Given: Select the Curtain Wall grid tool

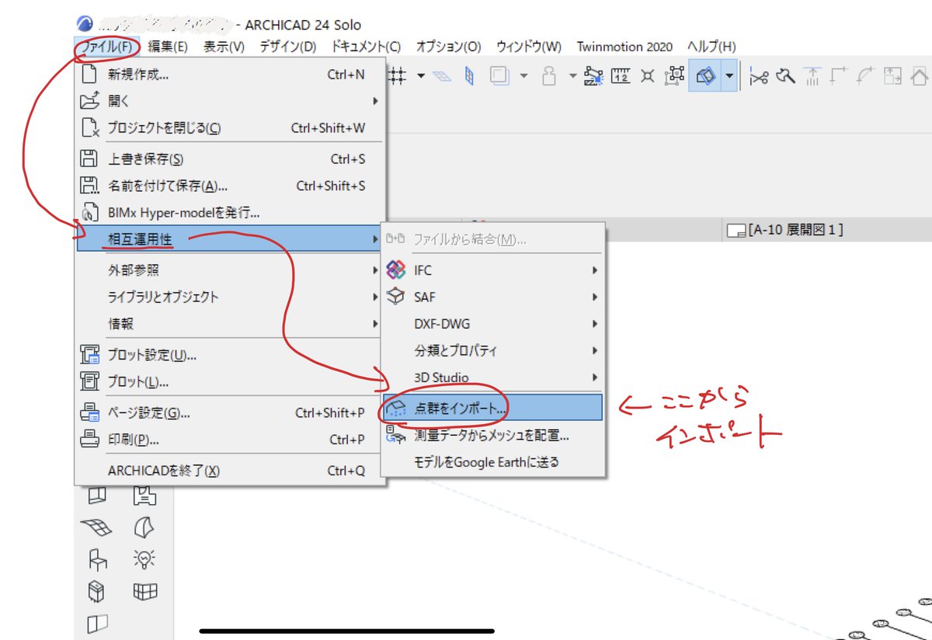Looking at the screenshot, I should [x=145, y=593].
